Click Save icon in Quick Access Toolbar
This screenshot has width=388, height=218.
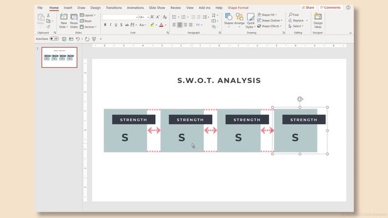click(64, 39)
